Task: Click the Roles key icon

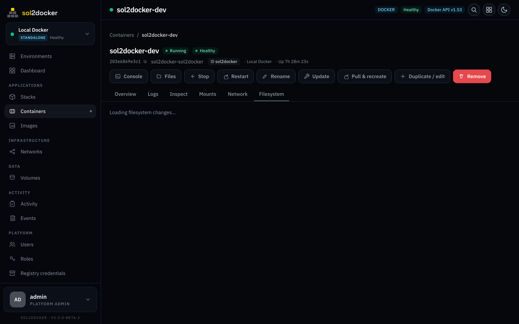Action: click(x=12, y=259)
